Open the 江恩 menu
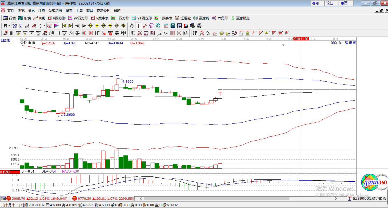388x208 pixels. point(42,10)
